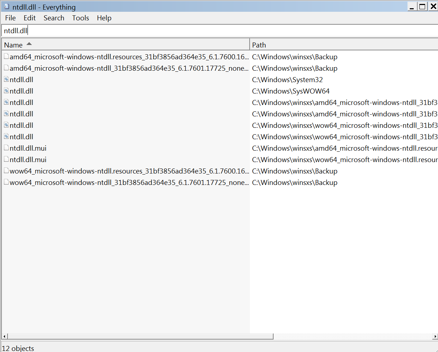Click the DLL icon of ntdll.dll in SysWOW64
The height and width of the screenshot is (352, 438).
[6, 91]
